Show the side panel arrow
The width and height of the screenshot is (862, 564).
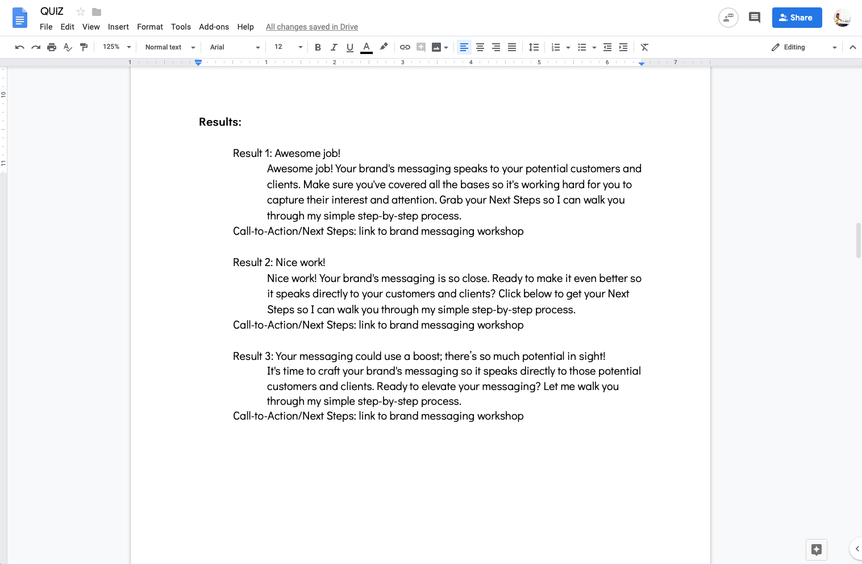[856, 549]
